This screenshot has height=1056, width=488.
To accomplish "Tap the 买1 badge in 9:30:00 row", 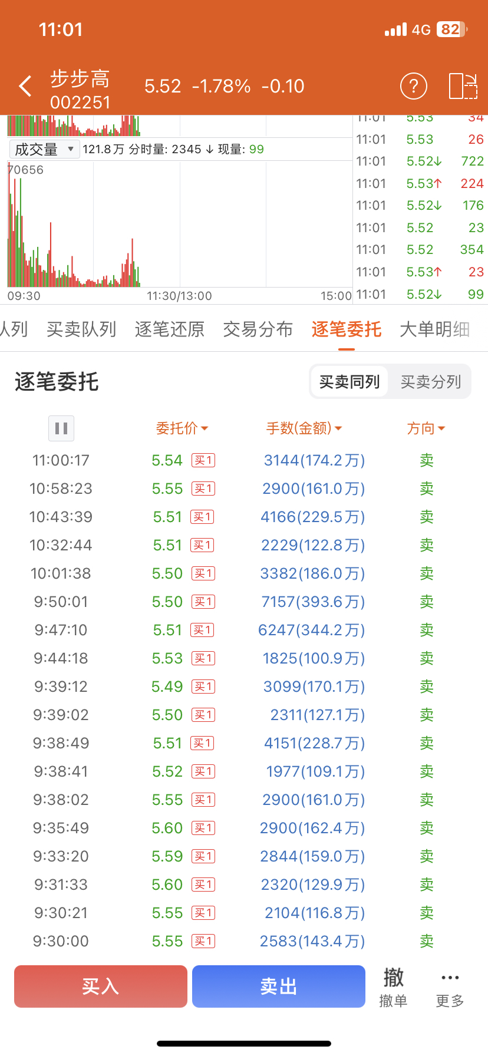I will 203,941.
